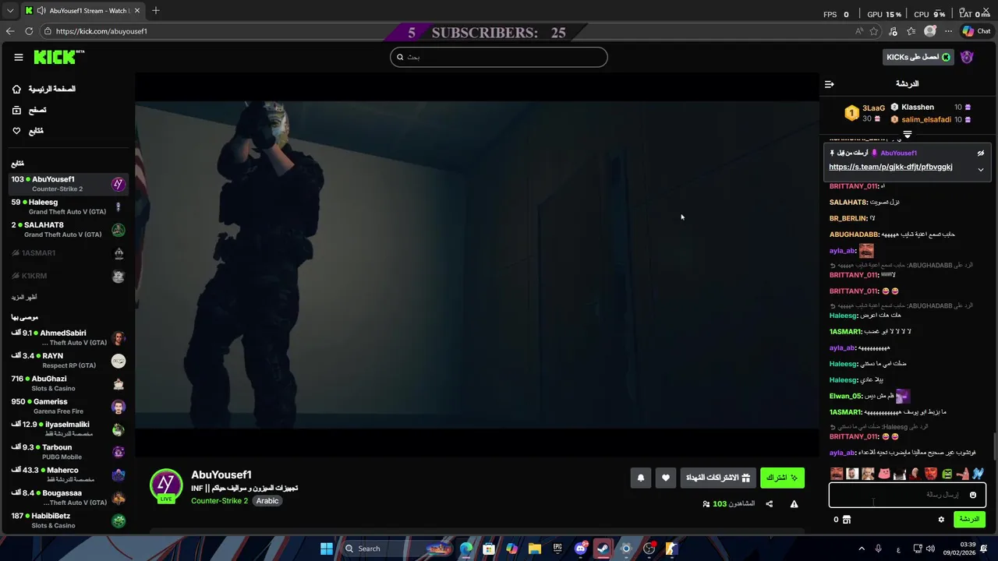
Task: Open offline K1KRM channel in sidebar
Action: 68,276
